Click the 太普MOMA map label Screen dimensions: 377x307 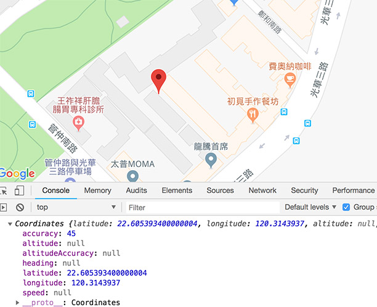click(132, 164)
